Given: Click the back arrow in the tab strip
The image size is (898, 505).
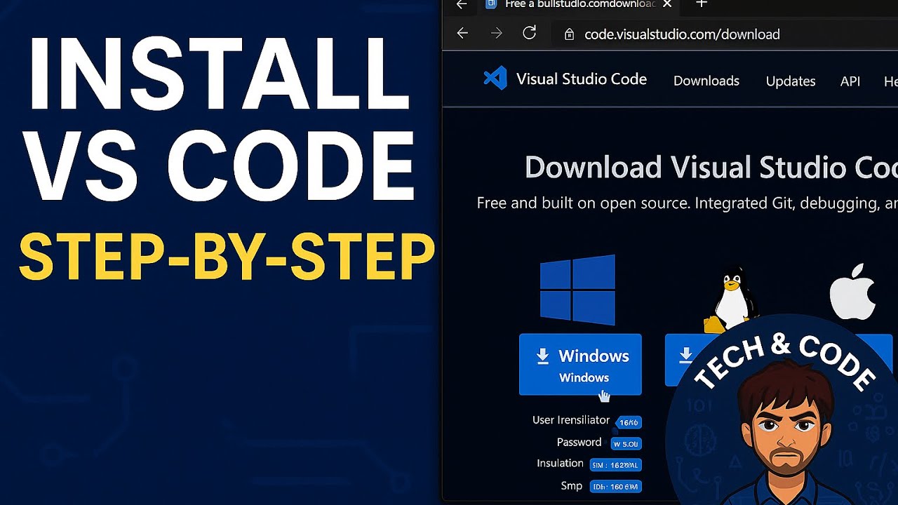Looking at the screenshot, I should tap(462, 4).
